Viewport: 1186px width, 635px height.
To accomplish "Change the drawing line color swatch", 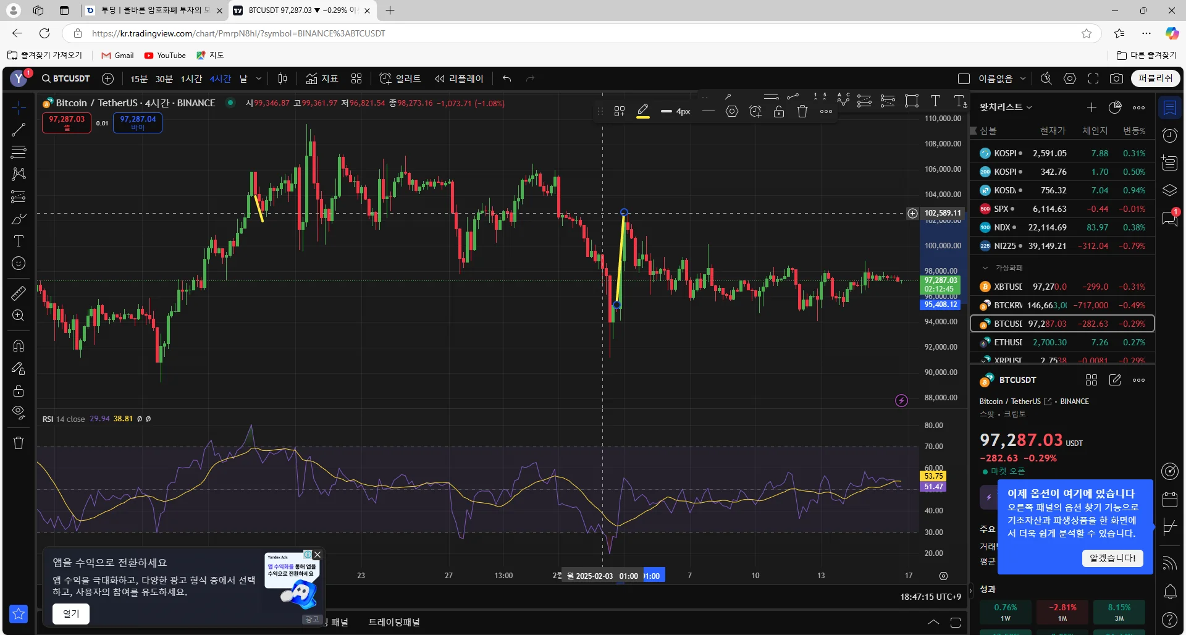I will [643, 112].
